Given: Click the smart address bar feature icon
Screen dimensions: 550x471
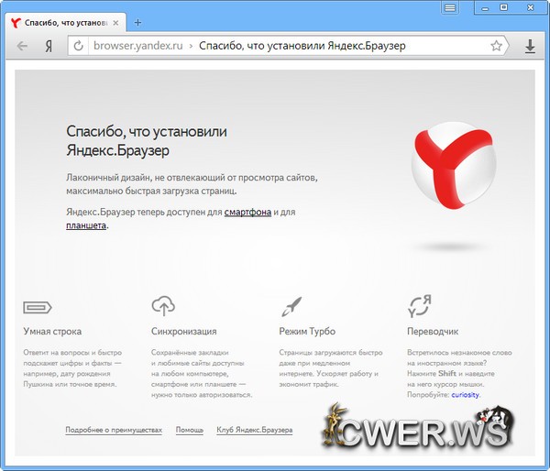Looking at the screenshot, I should coord(38,308).
